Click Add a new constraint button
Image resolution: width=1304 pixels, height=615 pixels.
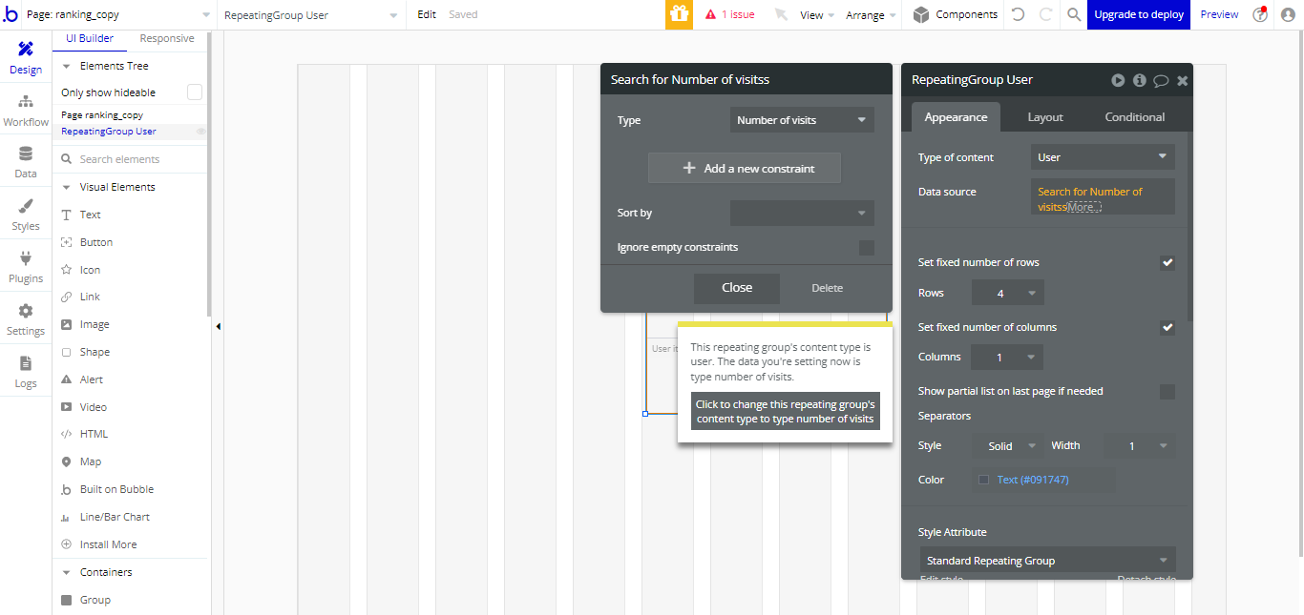pos(745,168)
